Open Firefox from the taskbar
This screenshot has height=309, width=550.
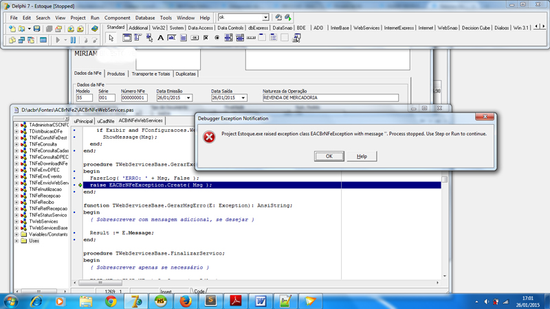(x=186, y=301)
